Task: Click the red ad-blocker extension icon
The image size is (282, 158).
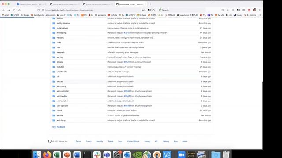Action: coord(249,10)
